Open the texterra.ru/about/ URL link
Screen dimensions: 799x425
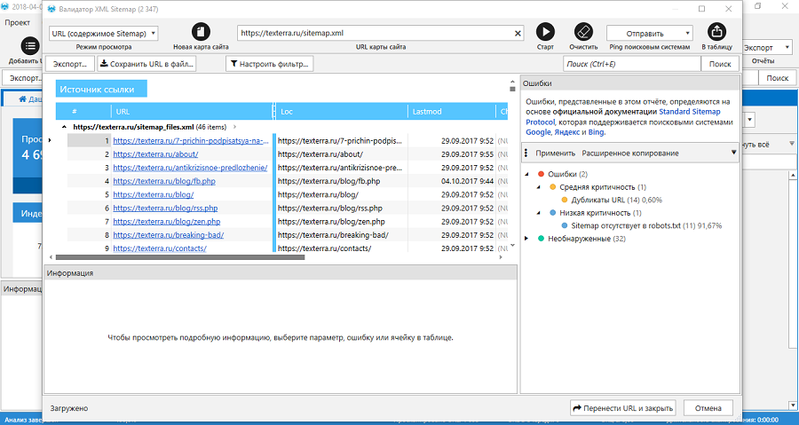[155, 154]
